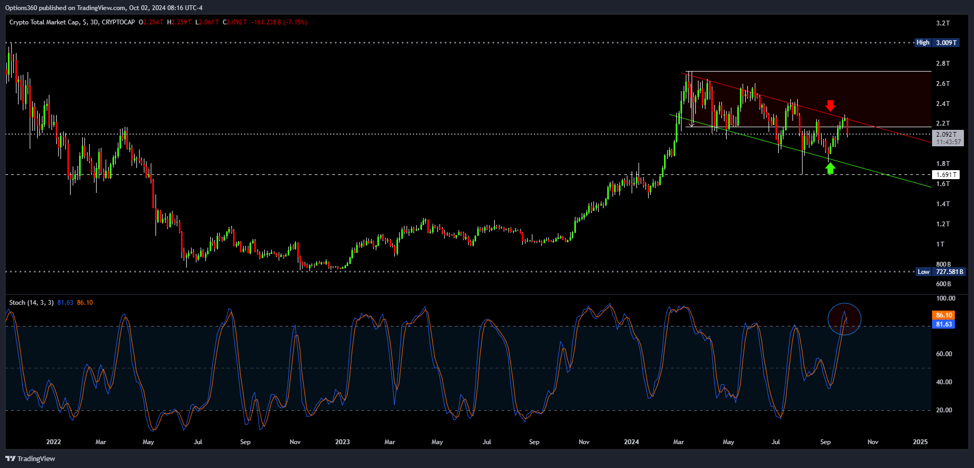The width and height of the screenshot is (974, 468).
Task: Click the Stoch (14, 3, 3) indicator title
Action: 31,303
